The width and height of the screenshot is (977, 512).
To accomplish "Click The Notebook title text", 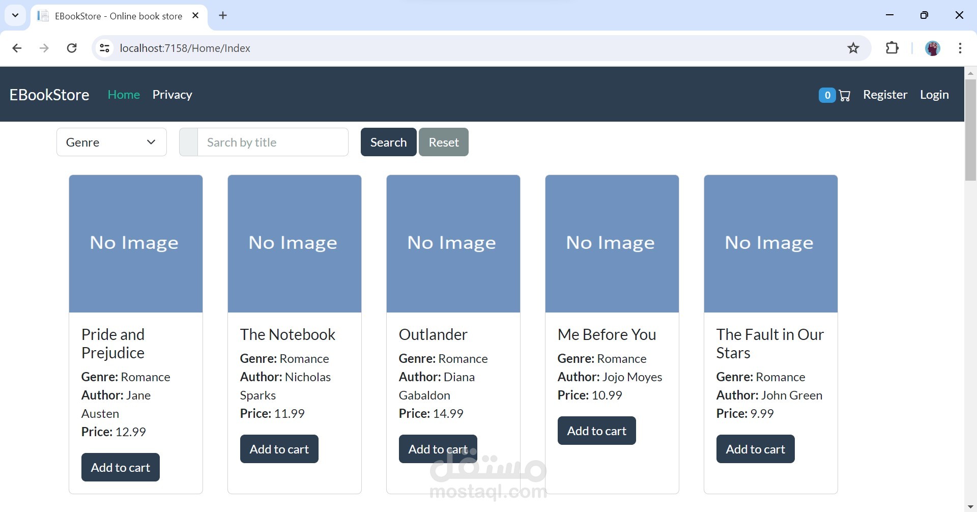I will [288, 334].
